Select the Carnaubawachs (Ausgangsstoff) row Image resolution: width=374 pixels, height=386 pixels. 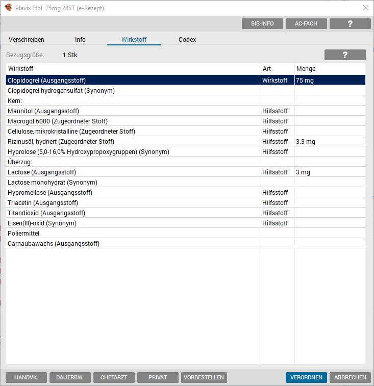click(186, 244)
